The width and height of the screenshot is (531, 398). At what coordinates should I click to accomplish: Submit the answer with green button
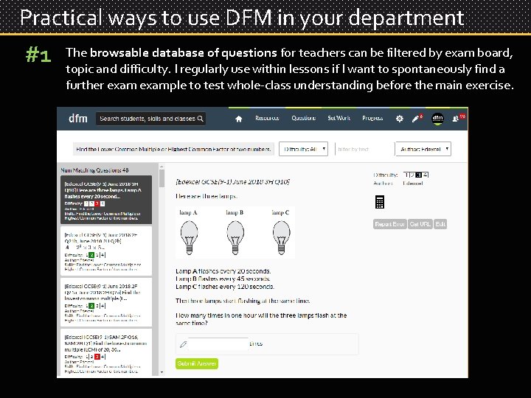[197, 363]
